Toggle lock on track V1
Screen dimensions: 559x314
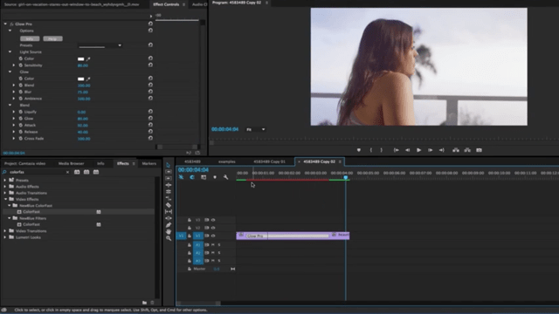point(190,235)
